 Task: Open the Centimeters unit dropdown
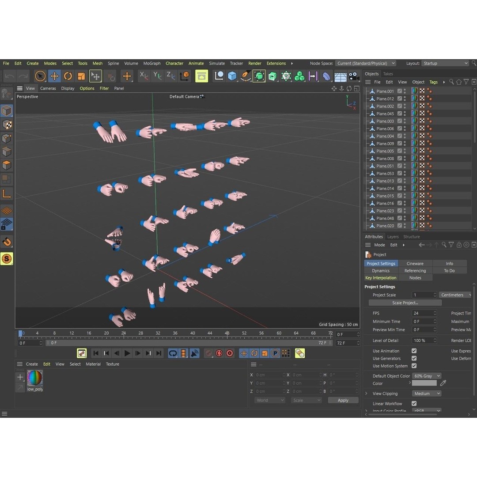coord(455,295)
